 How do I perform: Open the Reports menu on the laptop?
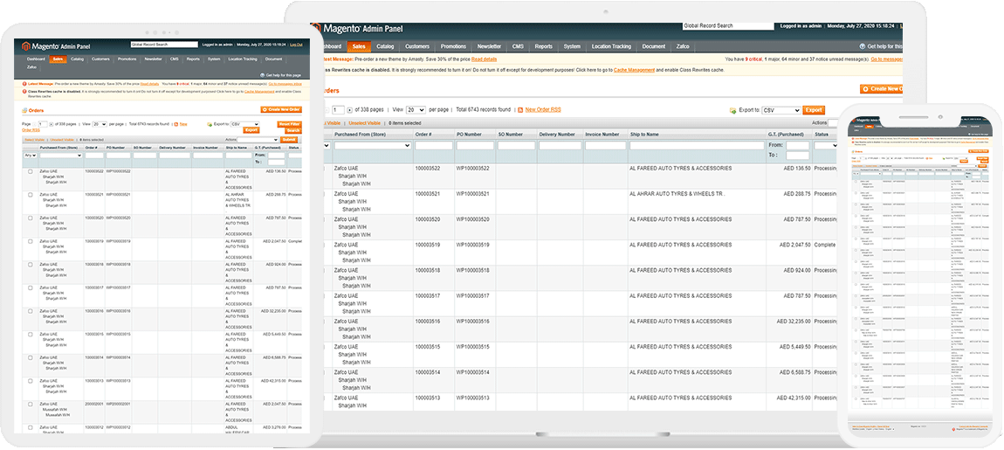tap(544, 47)
